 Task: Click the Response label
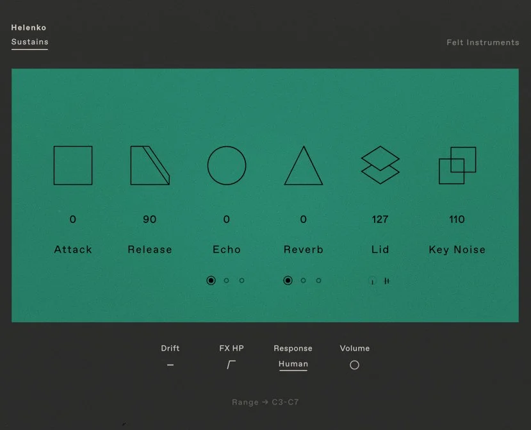pos(293,349)
